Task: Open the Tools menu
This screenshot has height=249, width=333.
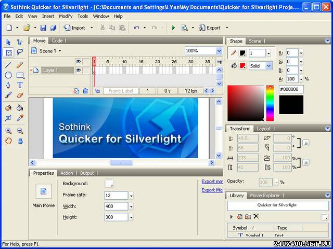Action: (83, 16)
